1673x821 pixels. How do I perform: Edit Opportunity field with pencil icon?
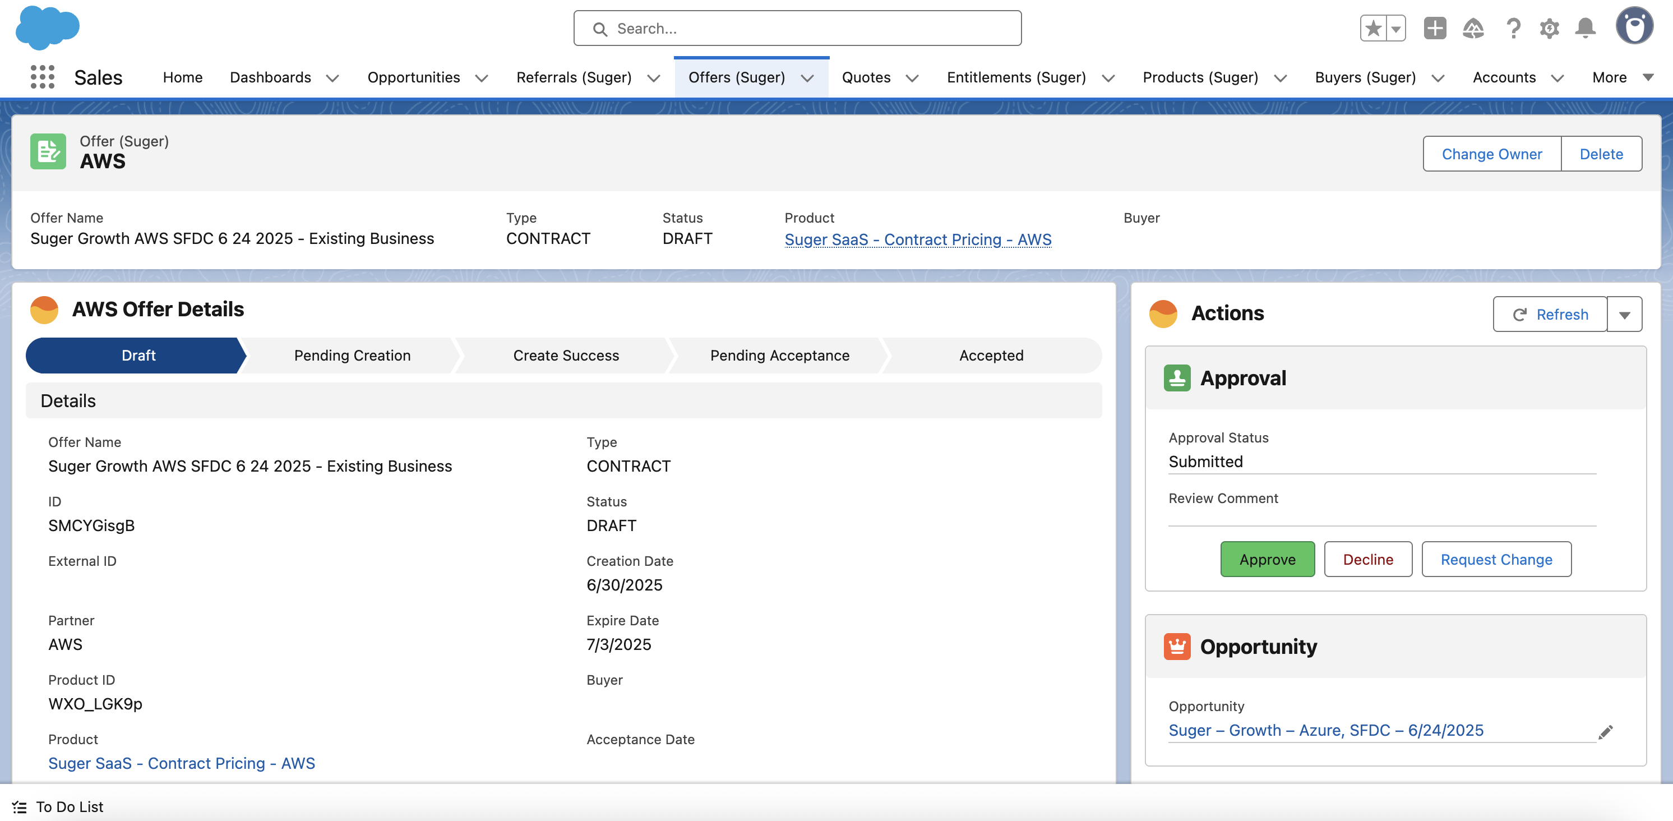tap(1606, 732)
